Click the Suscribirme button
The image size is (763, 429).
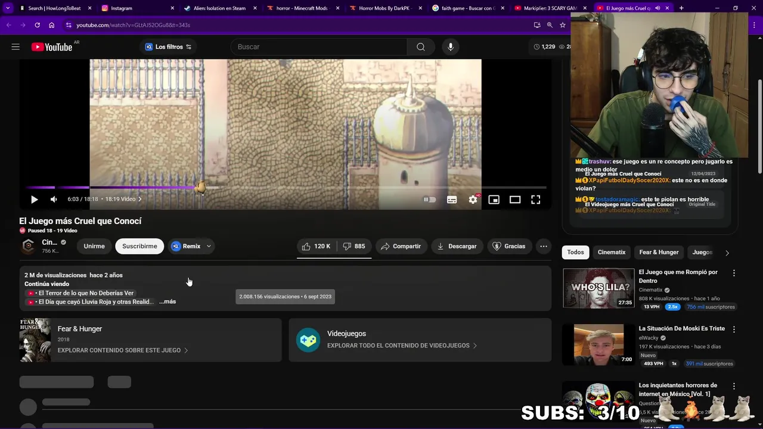pyautogui.click(x=139, y=246)
